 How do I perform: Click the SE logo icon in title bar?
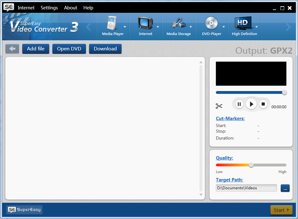click(x=9, y=8)
